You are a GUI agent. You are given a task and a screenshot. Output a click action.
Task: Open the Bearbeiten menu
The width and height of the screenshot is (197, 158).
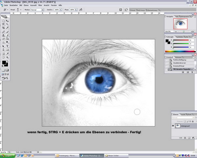13,5
